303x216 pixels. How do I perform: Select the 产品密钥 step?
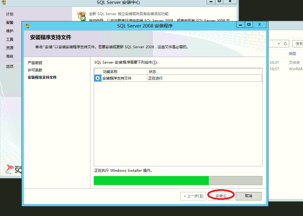pos(35,63)
